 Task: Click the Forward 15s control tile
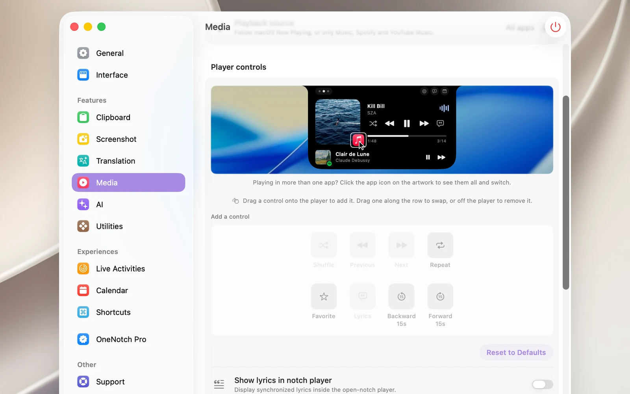[440, 296]
